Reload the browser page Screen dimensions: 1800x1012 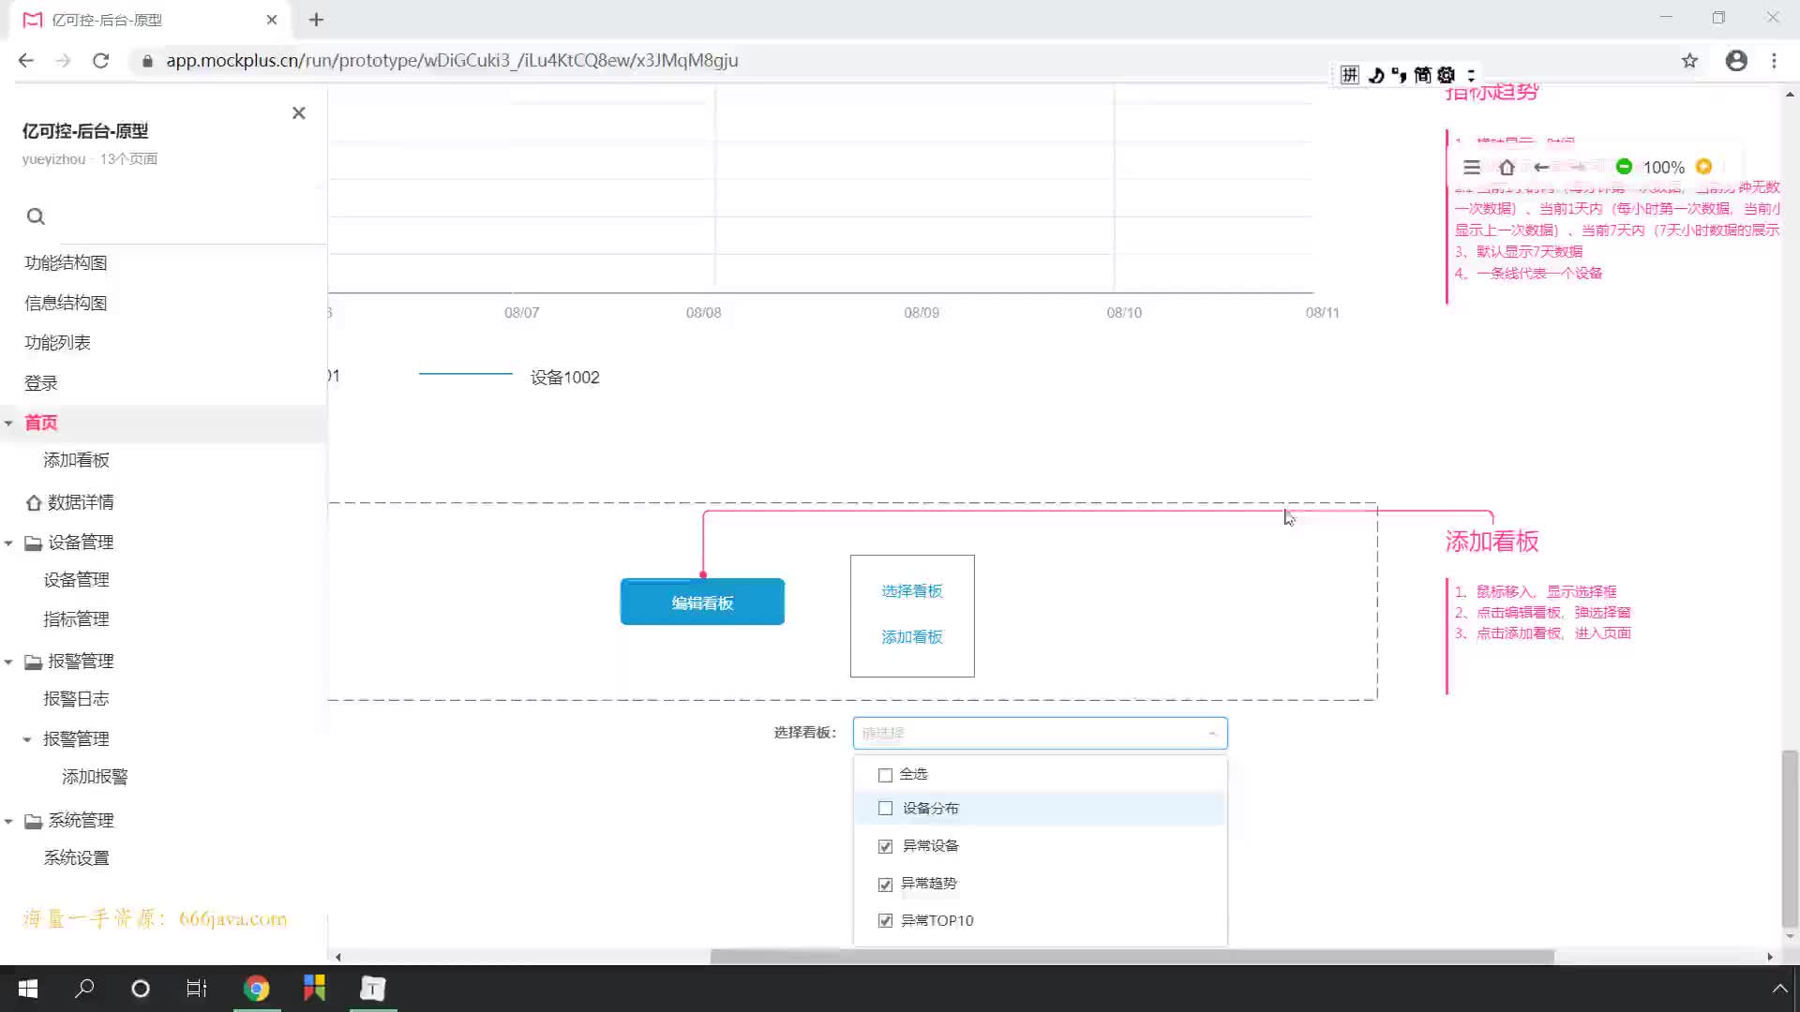pos(100,61)
